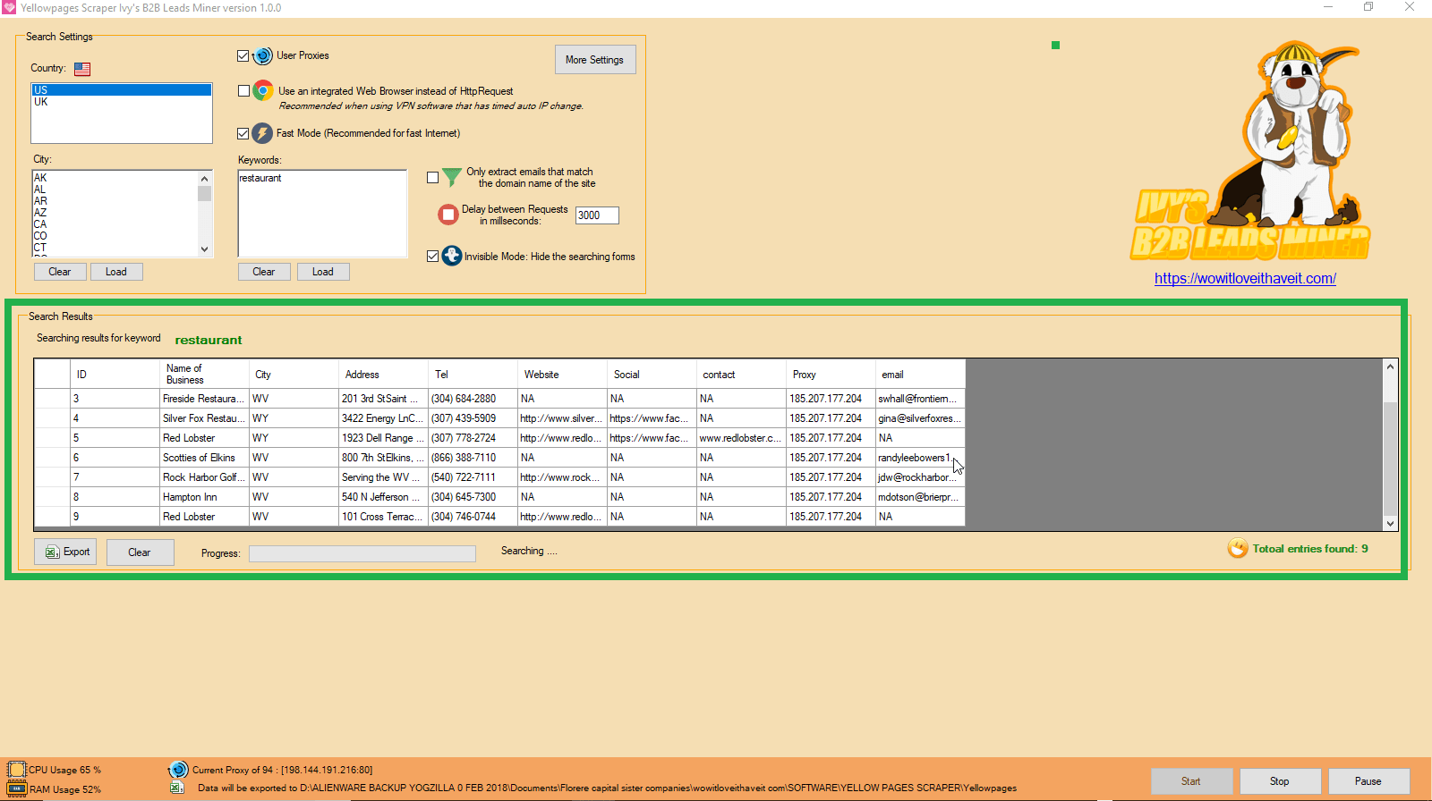Select AZ in the City list
The height and width of the screenshot is (801, 1432).
[115, 213]
